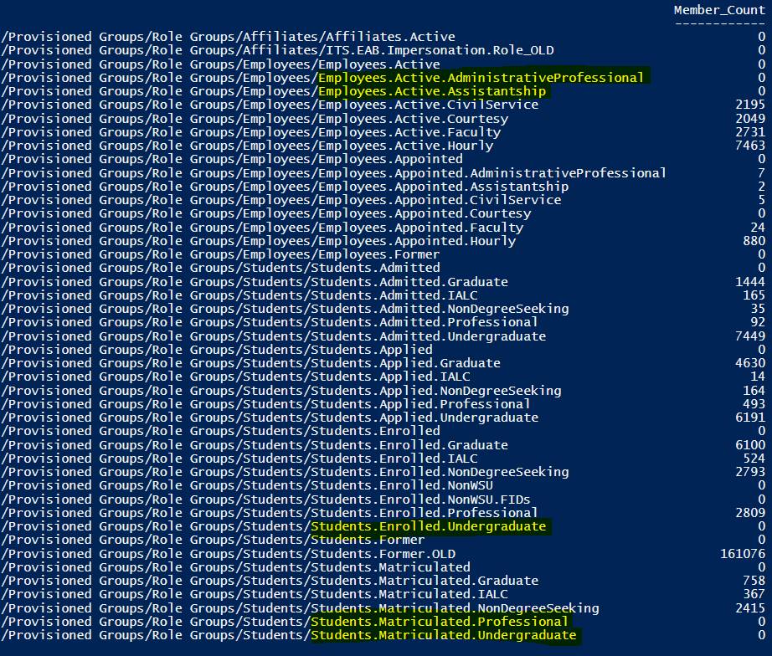
Task: Click the Employees.Active.CivilService row
Action: (383, 105)
